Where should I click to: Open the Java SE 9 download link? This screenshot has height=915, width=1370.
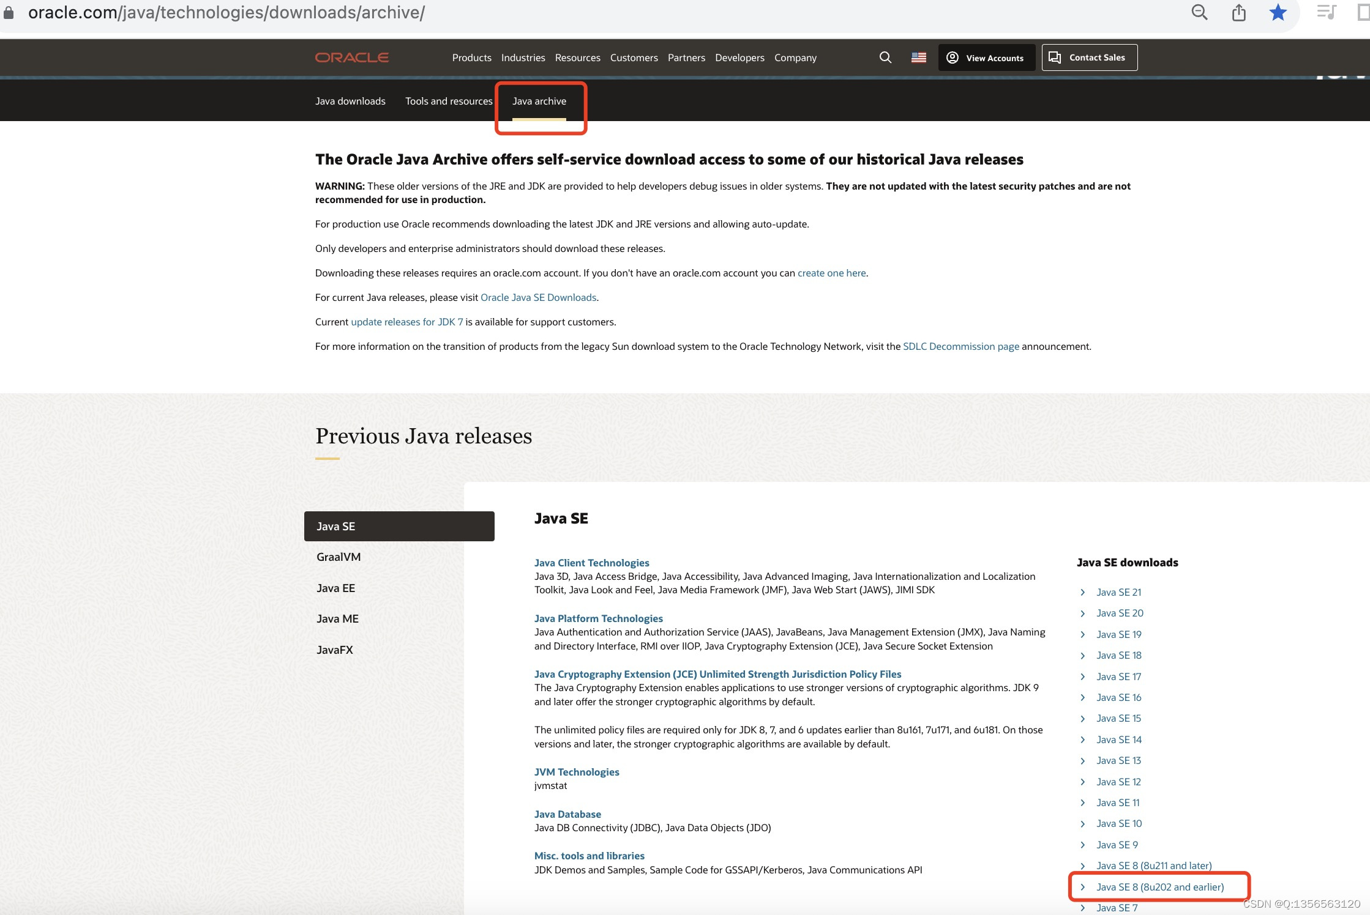[x=1117, y=845]
